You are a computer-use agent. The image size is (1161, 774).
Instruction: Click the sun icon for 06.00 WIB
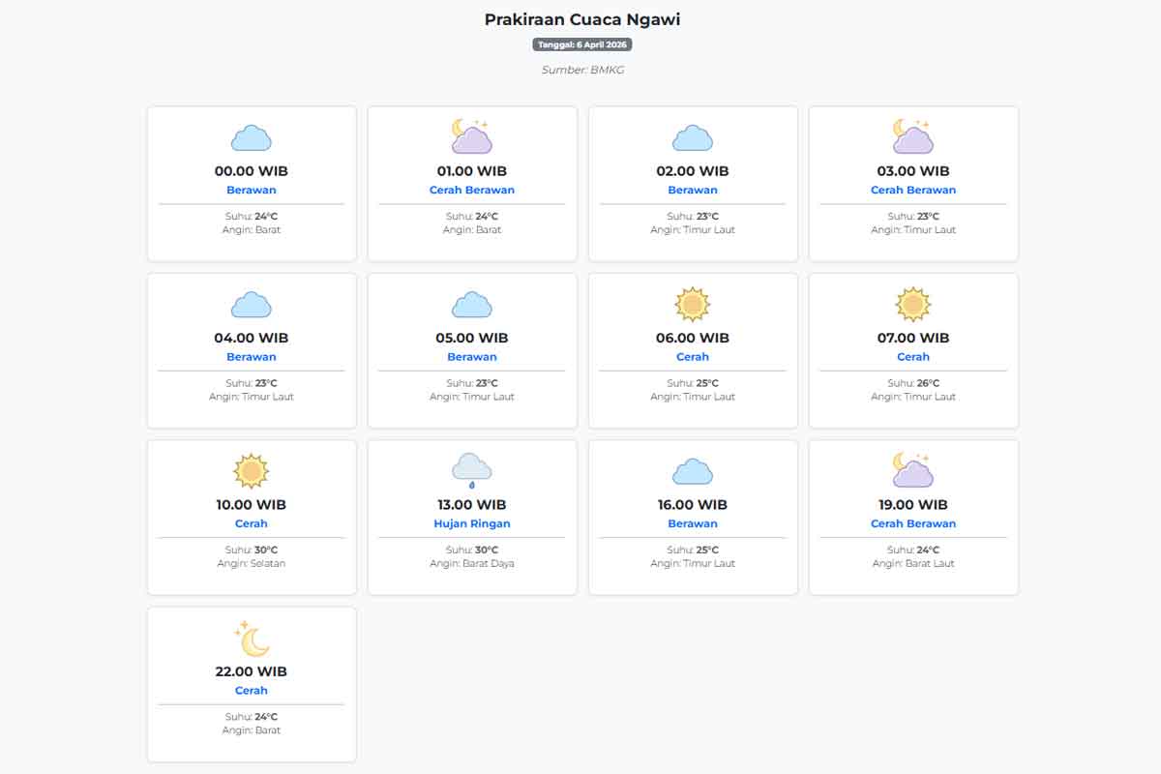pos(693,304)
